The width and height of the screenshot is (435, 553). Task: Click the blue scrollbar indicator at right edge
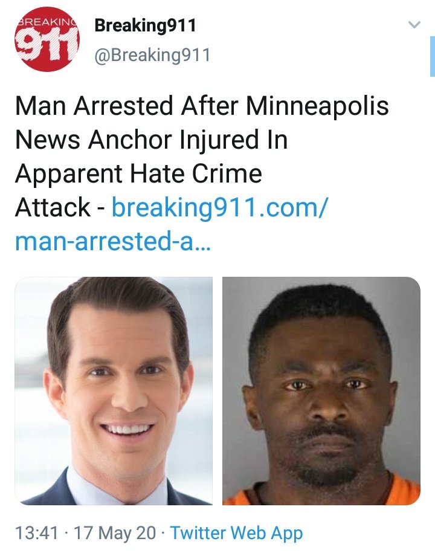(x=433, y=56)
